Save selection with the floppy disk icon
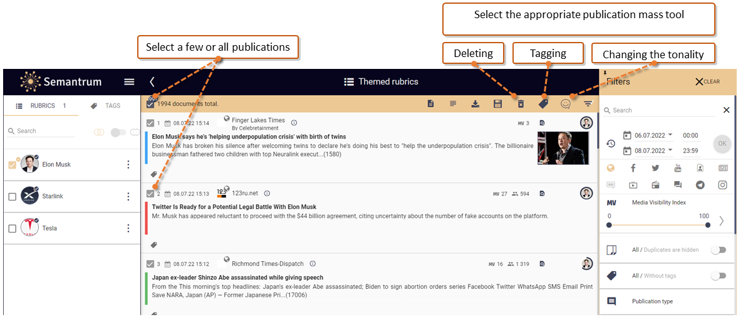This screenshot has height=317, width=738. click(x=497, y=104)
